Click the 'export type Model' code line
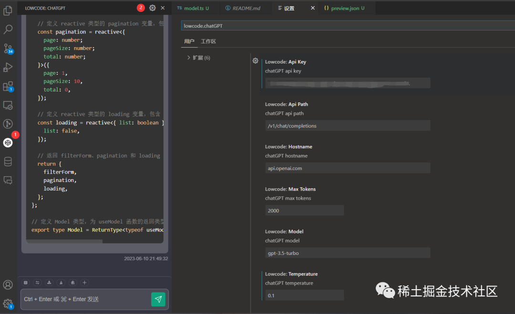Image resolution: width=515 pixels, height=314 pixels. pyautogui.click(x=98, y=230)
